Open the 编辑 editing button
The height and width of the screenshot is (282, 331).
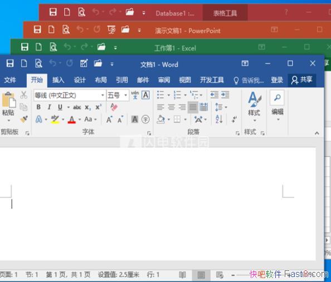278,105
